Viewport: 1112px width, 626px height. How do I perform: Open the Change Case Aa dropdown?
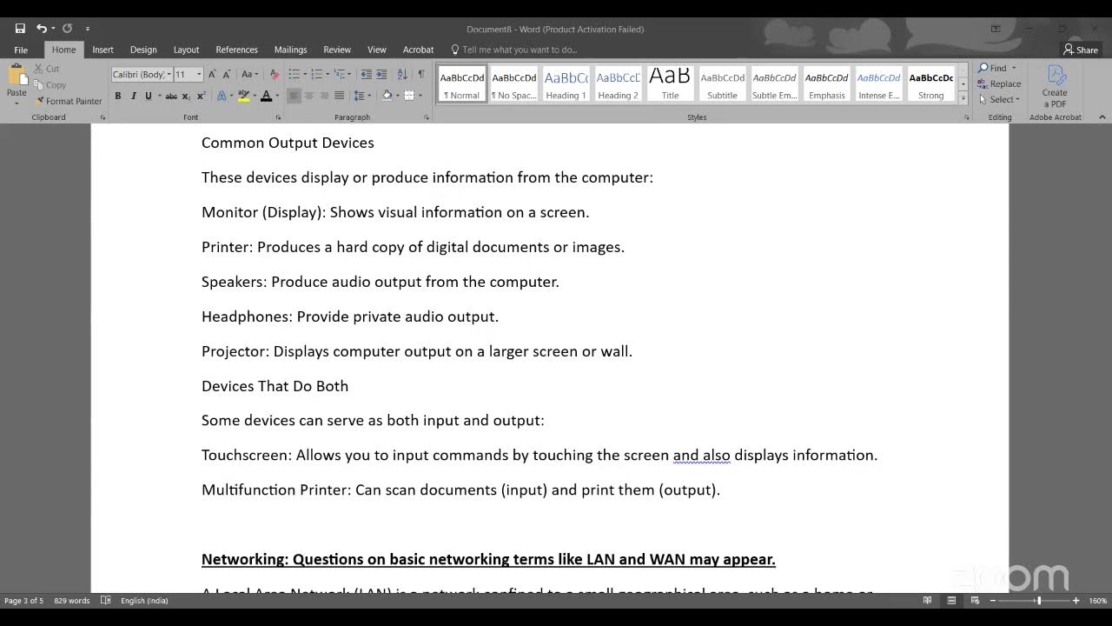tap(250, 75)
